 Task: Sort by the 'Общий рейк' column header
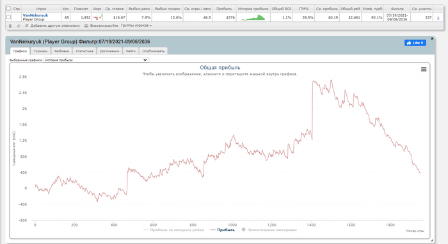click(350, 9)
